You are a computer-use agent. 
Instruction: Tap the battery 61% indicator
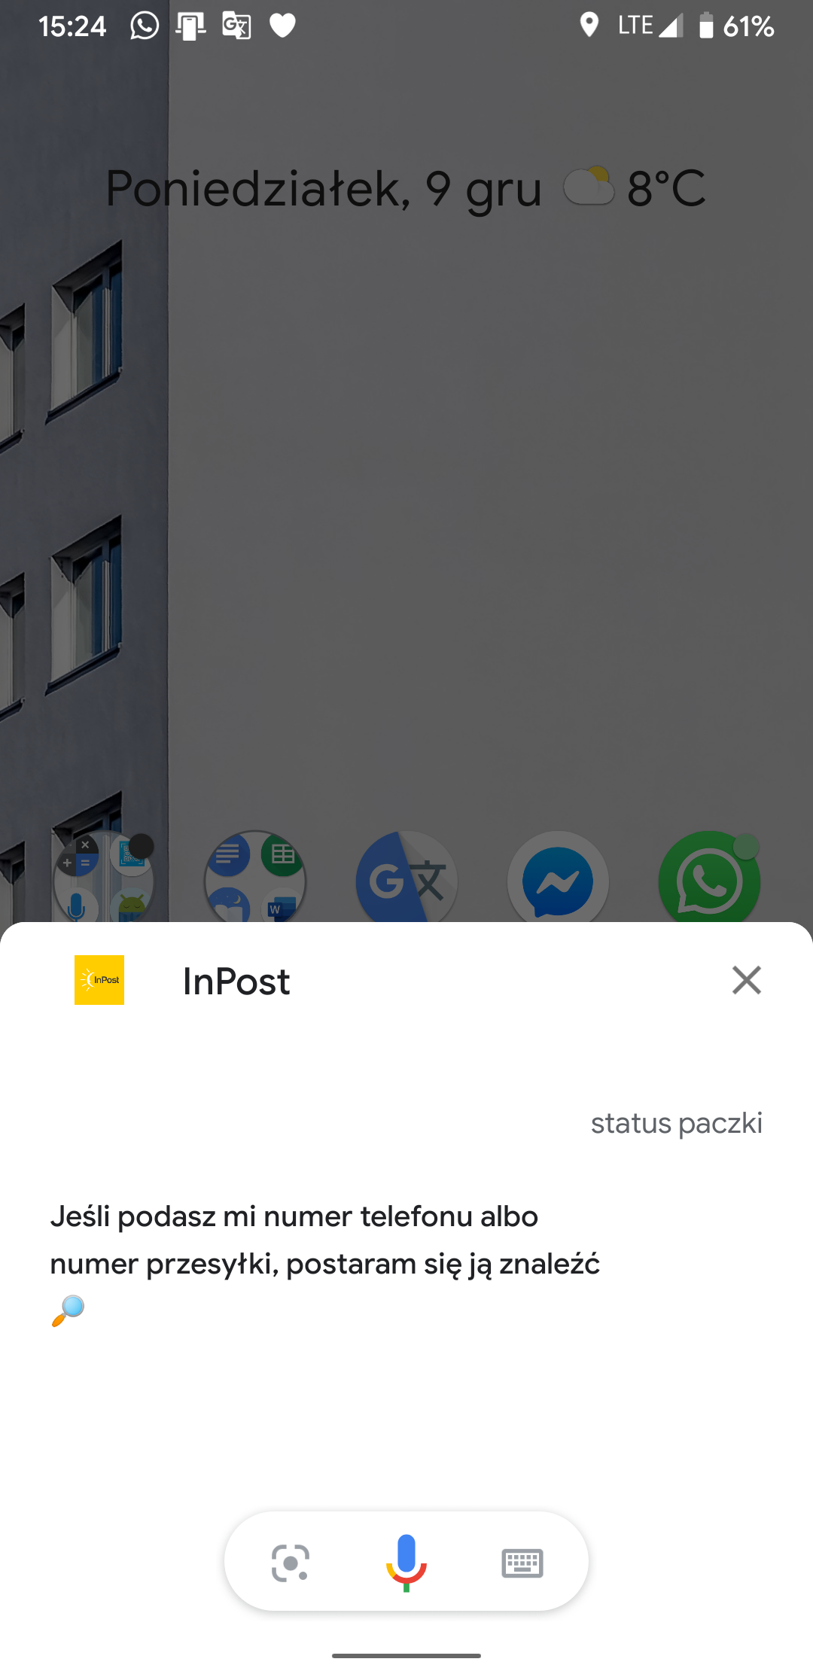(x=735, y=26)
